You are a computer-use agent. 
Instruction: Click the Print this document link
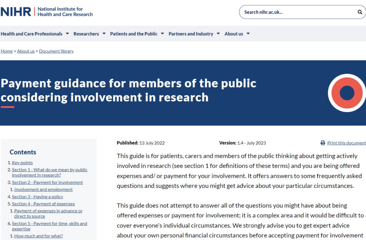pyautogui.click(x=346, y=143)
